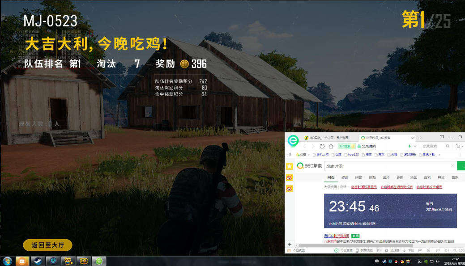Click the magnifier icon in the browser search box

pos(448,146)
